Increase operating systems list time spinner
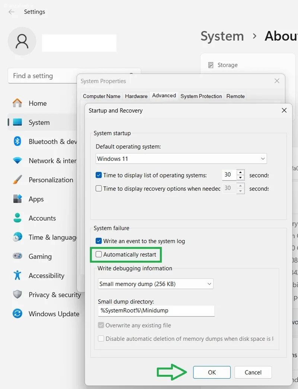This screenshot has width=298, height=389. coord(240,172)
